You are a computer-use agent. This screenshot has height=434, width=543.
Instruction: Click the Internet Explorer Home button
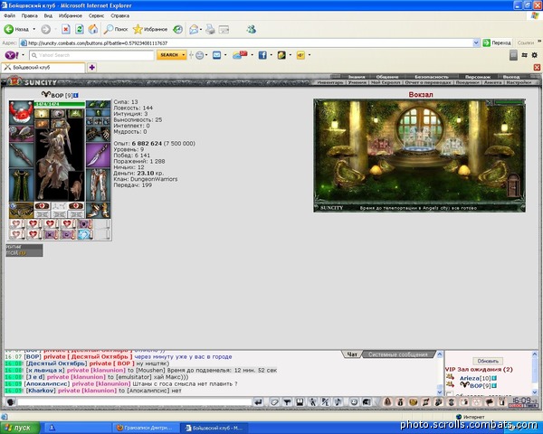(x=93, y=29)
